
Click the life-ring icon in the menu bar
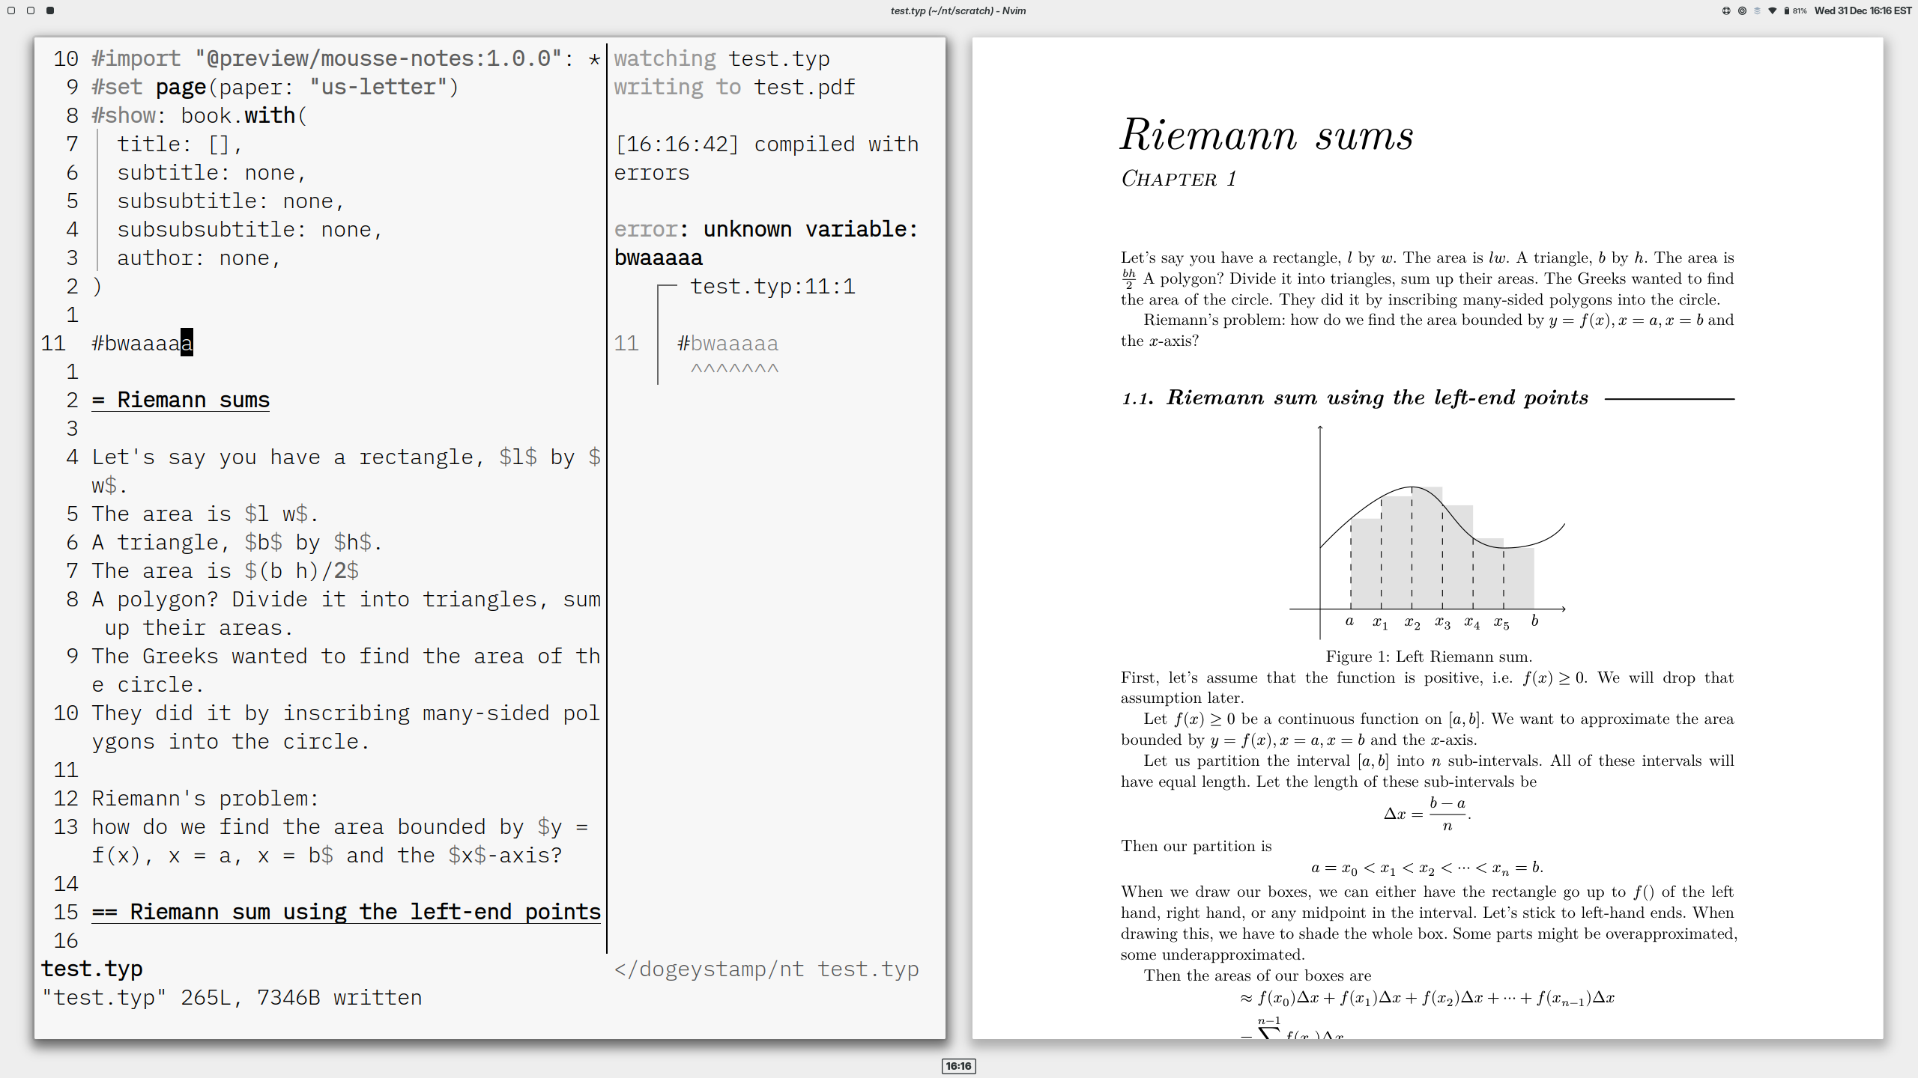(1726, 10)
